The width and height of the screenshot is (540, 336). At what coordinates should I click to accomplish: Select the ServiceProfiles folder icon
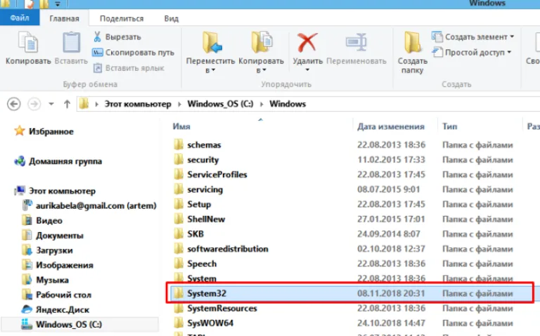tap(179, 174)
